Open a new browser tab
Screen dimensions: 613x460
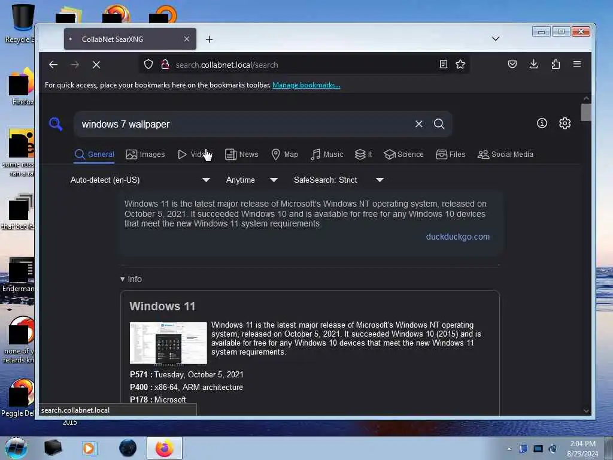pyautogui.click(x=209, y=39)
